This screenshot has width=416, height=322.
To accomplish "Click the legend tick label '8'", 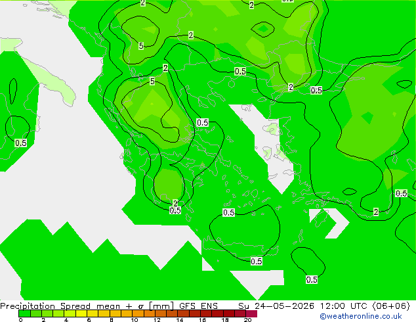I will point(112,320).
